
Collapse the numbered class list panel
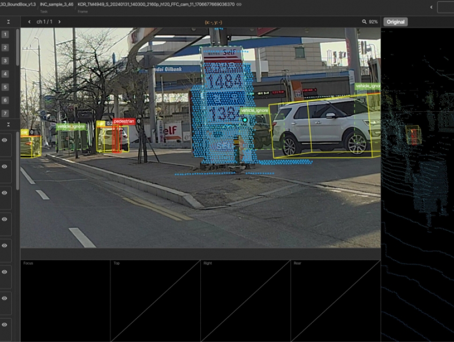click(9, 22)
